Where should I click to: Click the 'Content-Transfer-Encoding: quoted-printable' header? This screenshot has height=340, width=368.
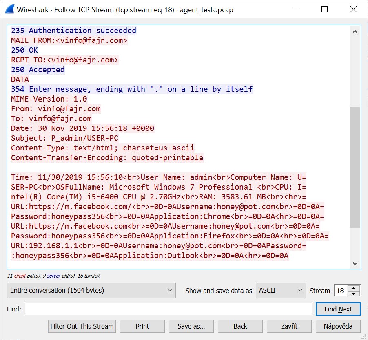click(107, 158)
